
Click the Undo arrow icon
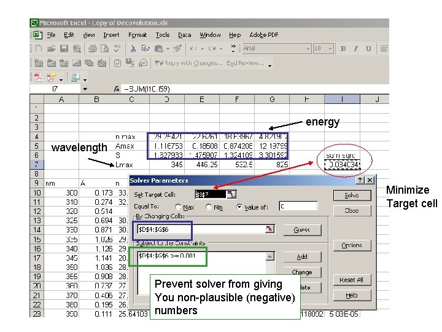[x=193, y=49]
